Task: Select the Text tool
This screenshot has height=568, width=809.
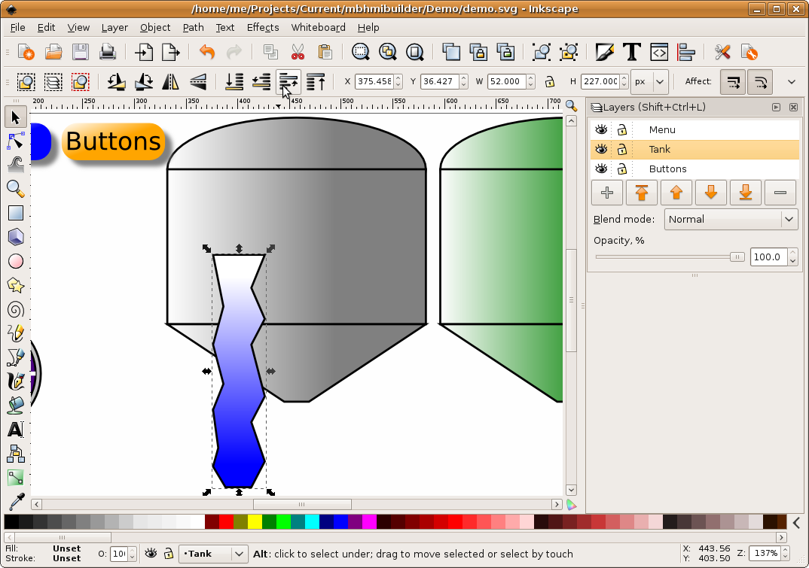Action: click(16, 430)
